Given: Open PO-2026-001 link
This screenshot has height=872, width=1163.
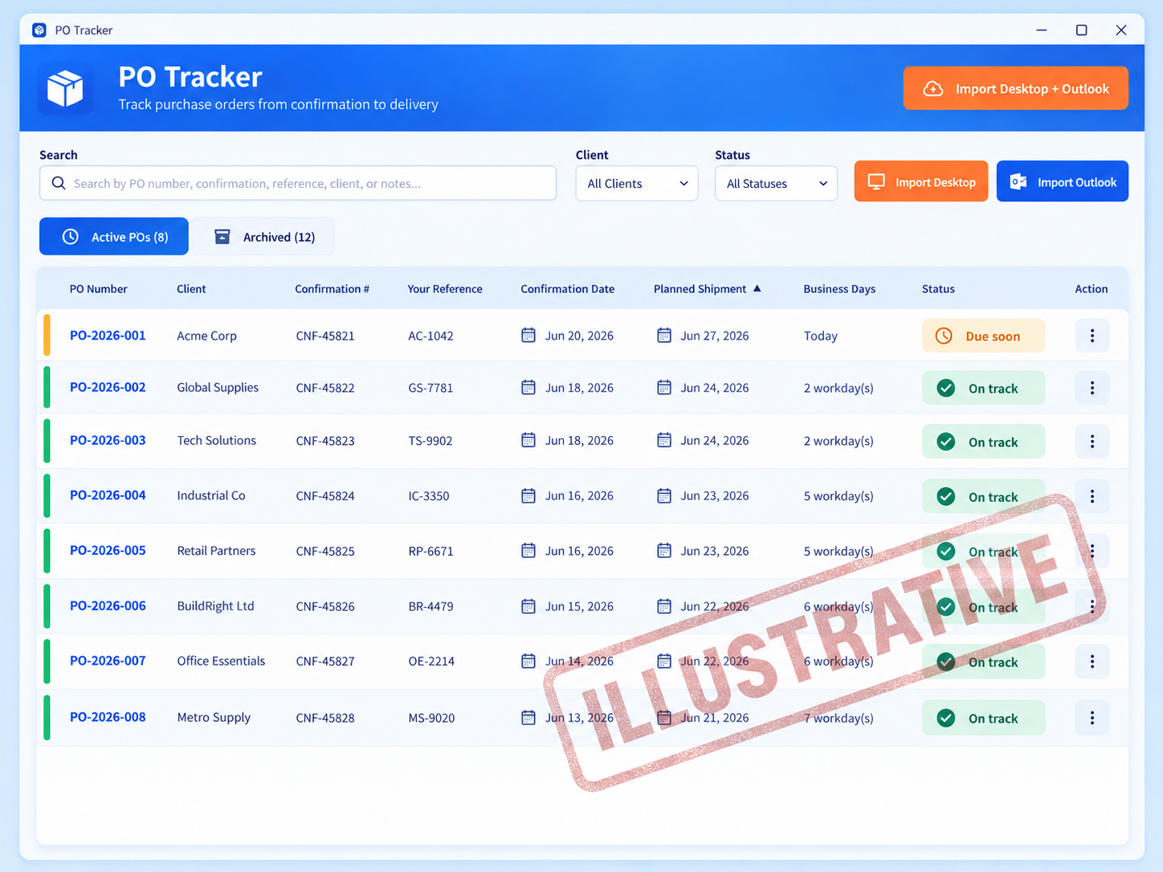Looking at the screenshot, I should pyautogui.click(x=108, y=336).
